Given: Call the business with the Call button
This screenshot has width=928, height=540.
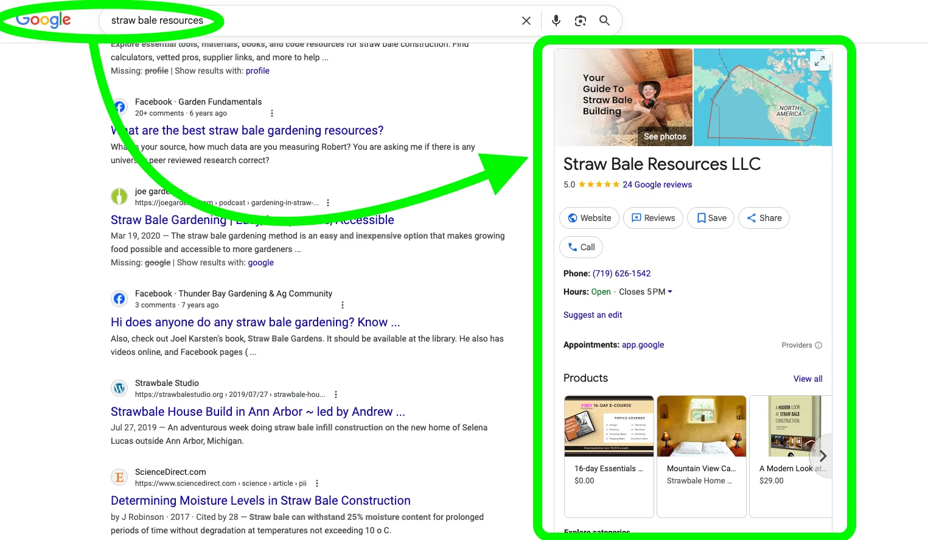Looking at the screenshot, I should pyautogui.click(x=581, y=247).
